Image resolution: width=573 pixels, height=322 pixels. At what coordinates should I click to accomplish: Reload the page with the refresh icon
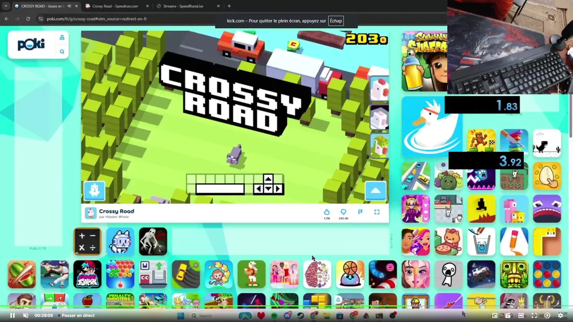pyautogui.click(x=28, y=19)
